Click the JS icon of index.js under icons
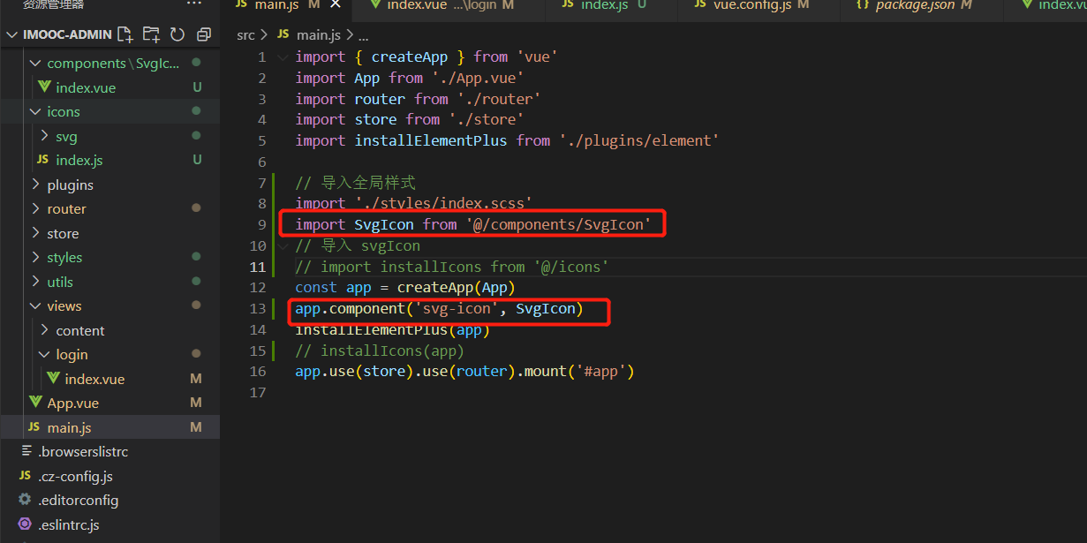 (x=42, y=160)
